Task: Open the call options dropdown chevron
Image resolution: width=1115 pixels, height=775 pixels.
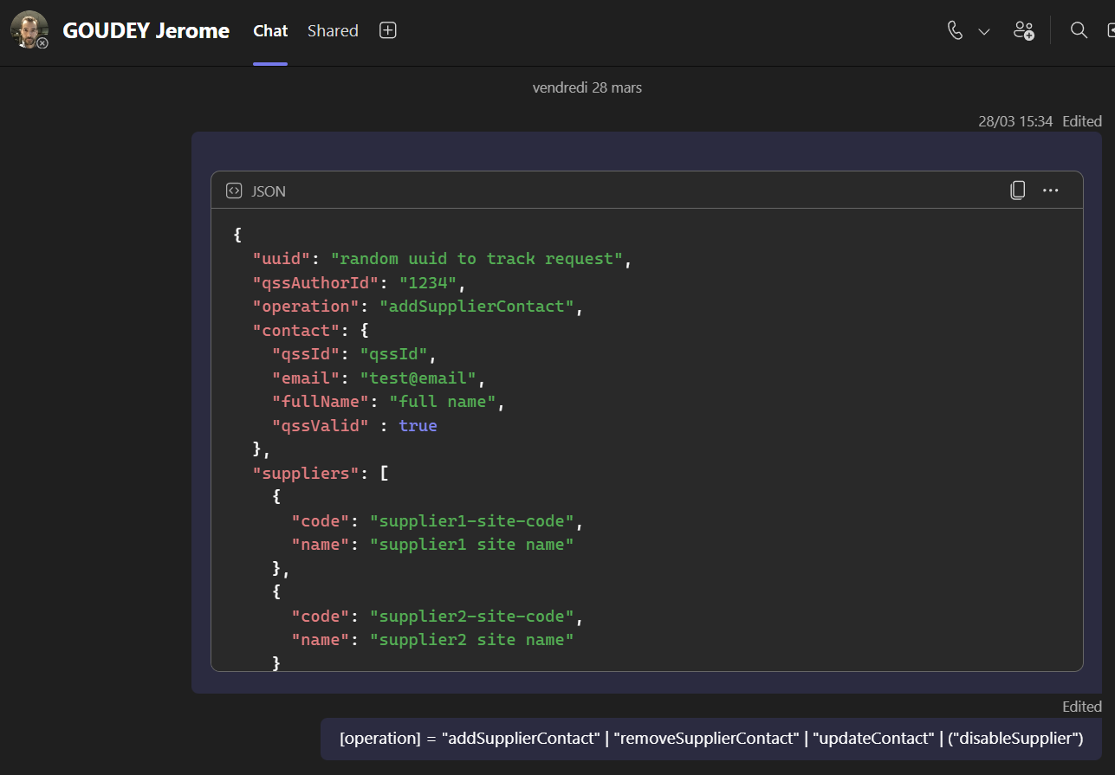Action: pyautogui.click(x=984, y=31)
